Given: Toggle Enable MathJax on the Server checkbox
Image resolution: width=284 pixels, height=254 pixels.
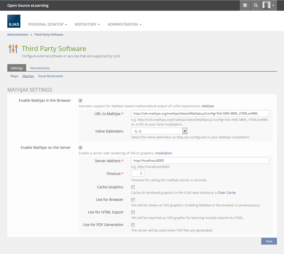Looking at the screenshot, I should pyautogui.click(x=81, y=148).
